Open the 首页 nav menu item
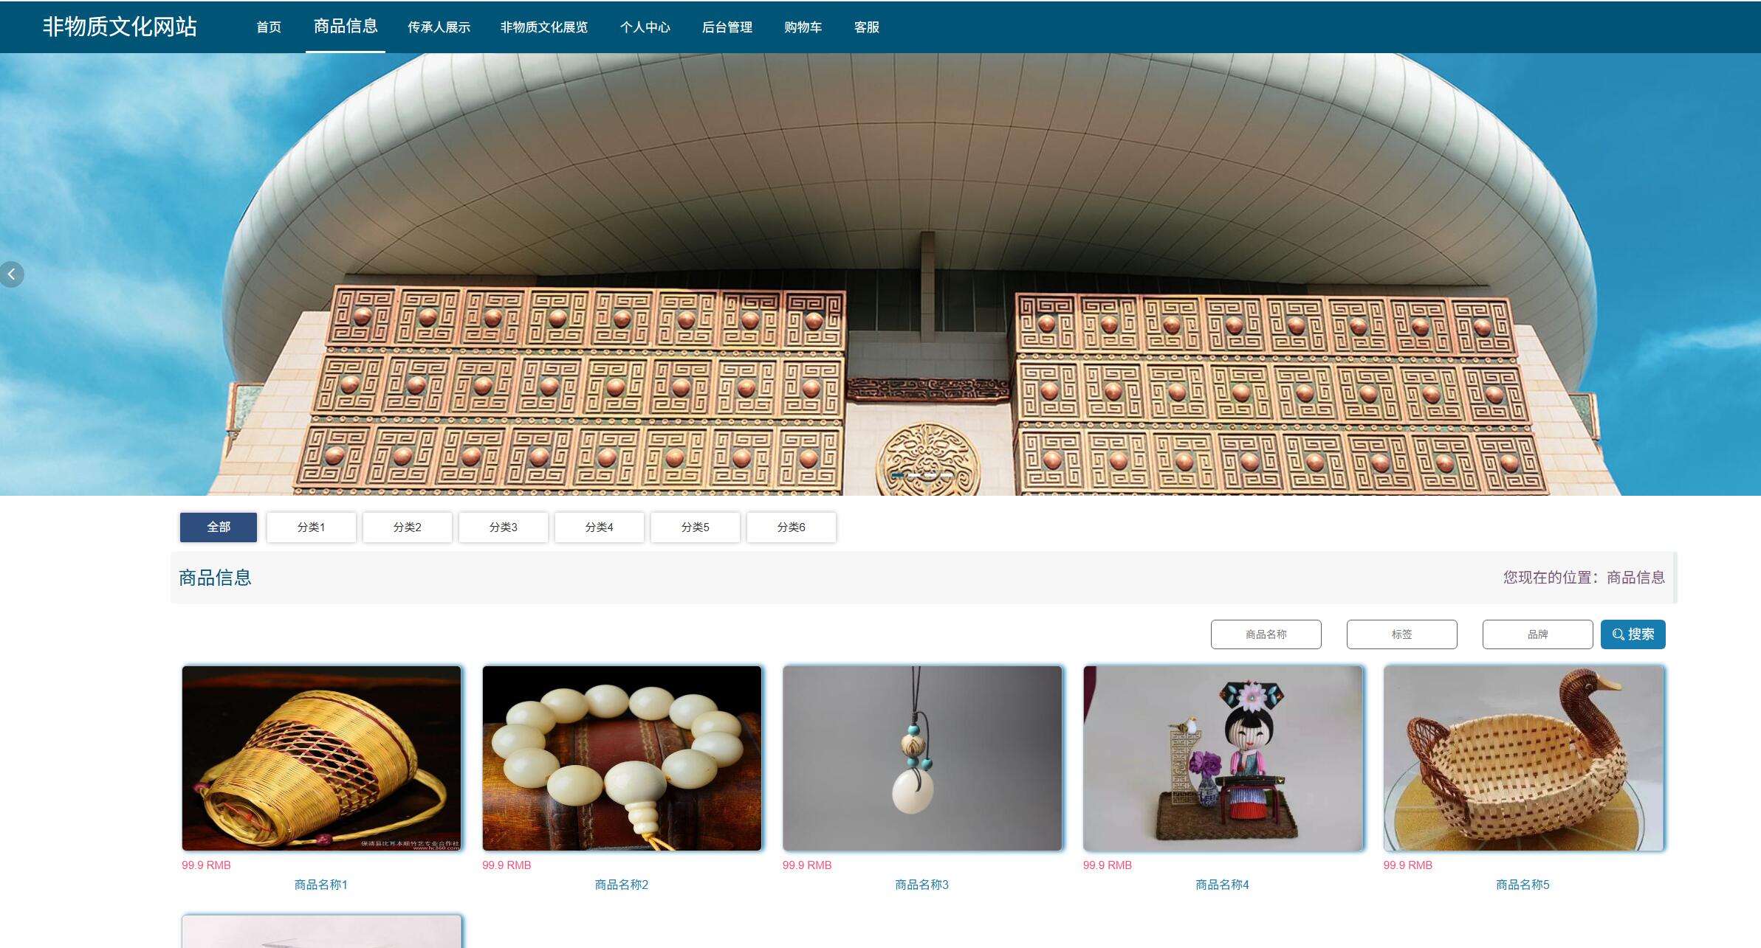The width and height of the screenshot is (1761, 948). coord(269,27)
